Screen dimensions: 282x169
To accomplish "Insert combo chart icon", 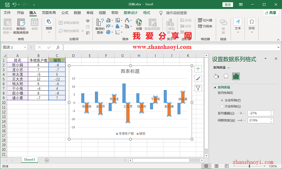I will 127,26.
